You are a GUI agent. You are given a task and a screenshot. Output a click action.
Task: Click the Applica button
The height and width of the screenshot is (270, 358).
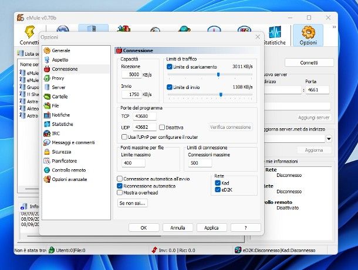[211, 228]
